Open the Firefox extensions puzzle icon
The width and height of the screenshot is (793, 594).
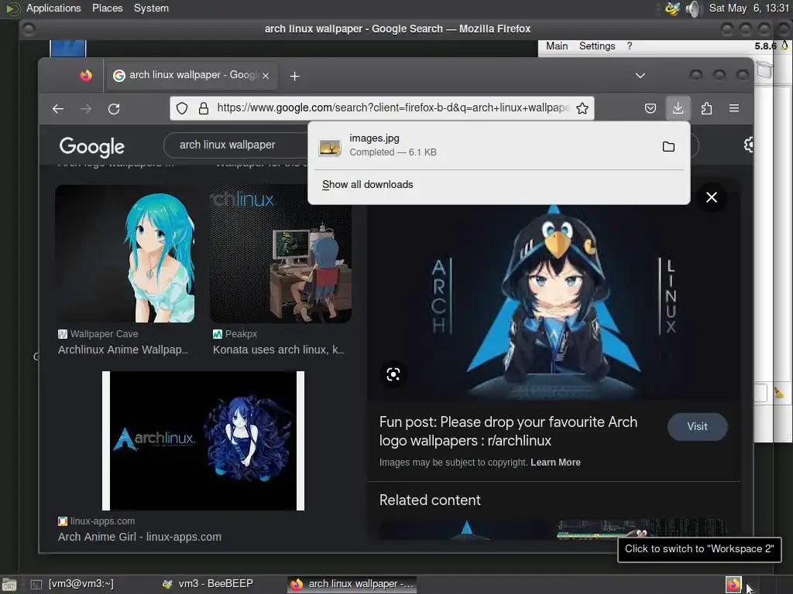coord(706,108)
